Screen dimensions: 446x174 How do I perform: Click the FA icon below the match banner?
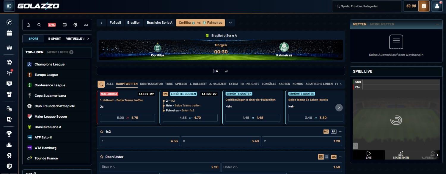[216, 71]
